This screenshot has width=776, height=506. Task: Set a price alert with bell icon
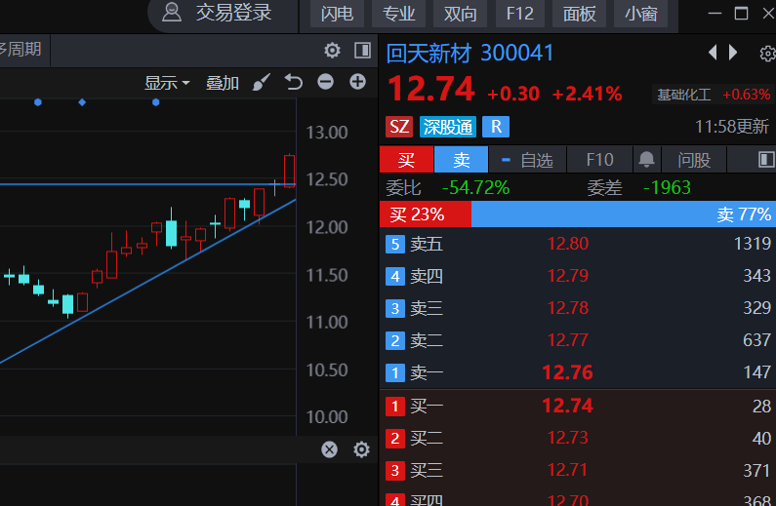pos(646,160)
